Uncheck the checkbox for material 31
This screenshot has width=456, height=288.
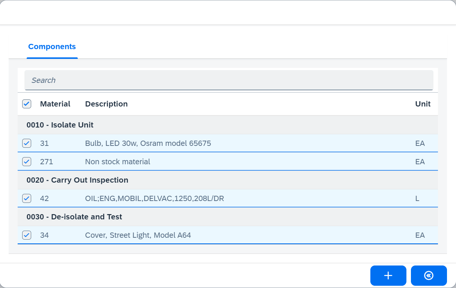27,143
